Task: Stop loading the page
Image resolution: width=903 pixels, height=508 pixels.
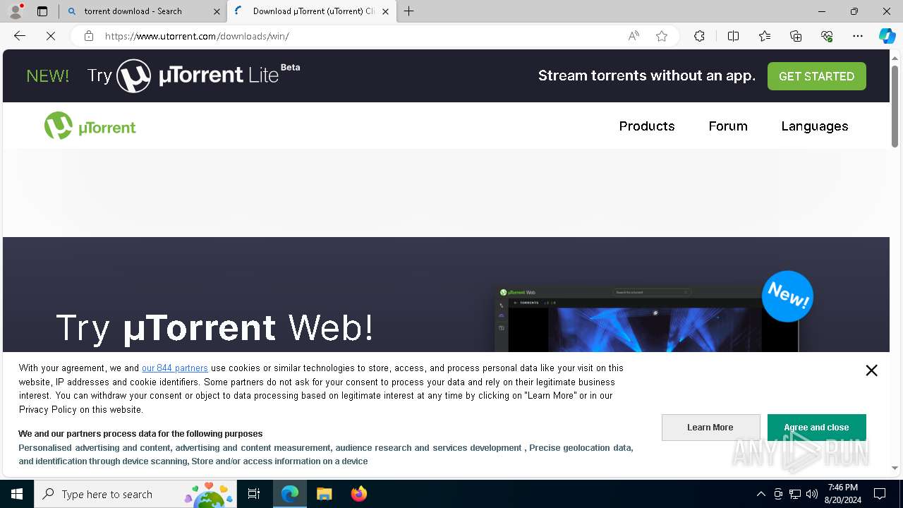Action: pos(51,36)
